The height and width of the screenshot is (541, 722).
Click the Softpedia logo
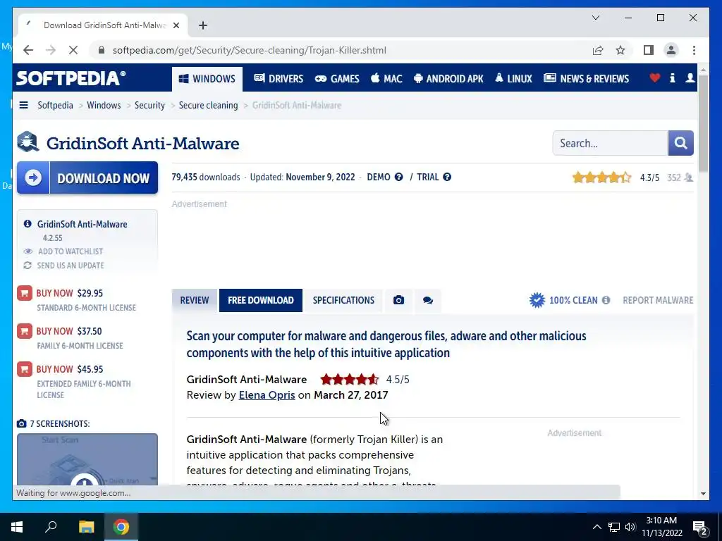[71, 77]
